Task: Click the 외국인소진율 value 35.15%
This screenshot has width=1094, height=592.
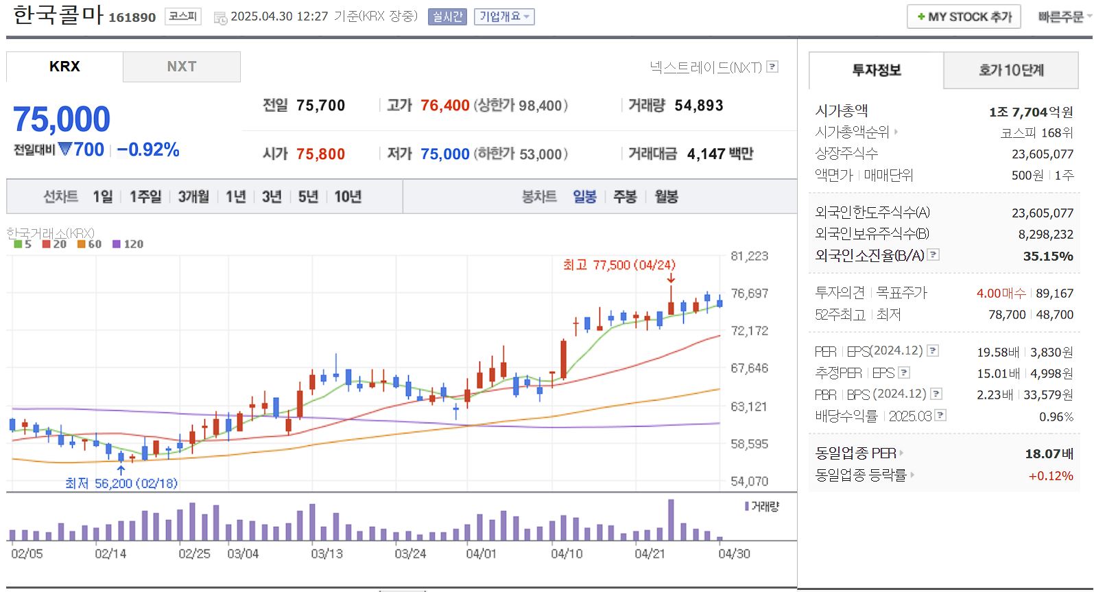Action: pyautogui.click(x=1048, y=256)
